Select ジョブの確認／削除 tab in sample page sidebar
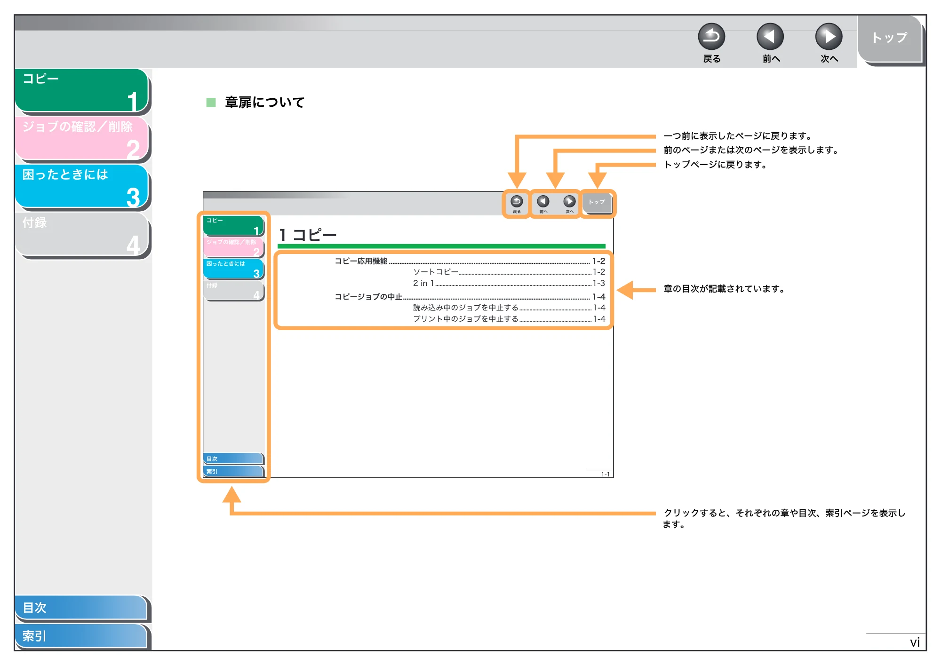The image size is (941, 665). [233, 247]
